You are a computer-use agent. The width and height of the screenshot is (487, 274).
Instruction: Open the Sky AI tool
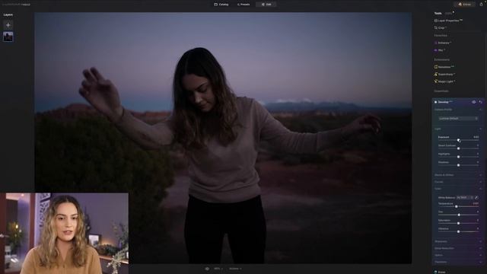tap(440, 50)
